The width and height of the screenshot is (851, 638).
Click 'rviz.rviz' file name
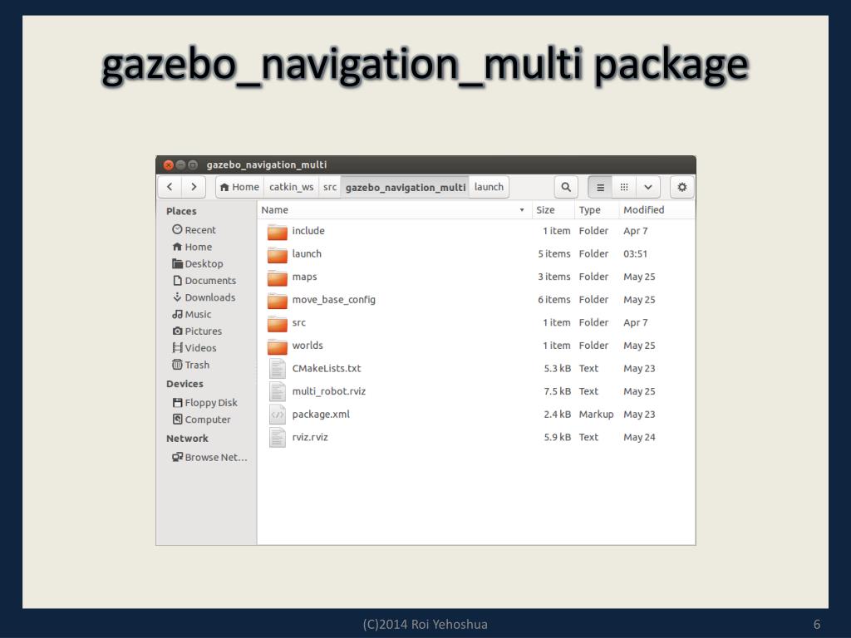(x=310, y=437)
